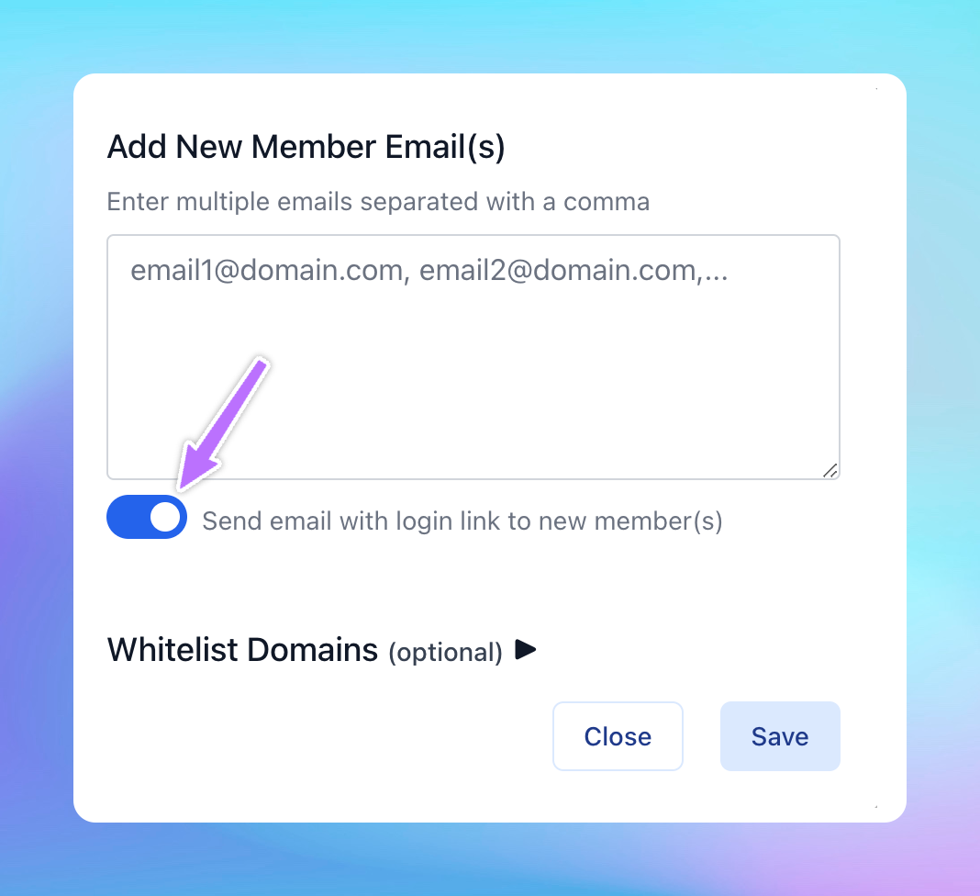The width and height of the screenshot is (980, 896).
Task: Click the text area resize handle icon
Action: click(x=830, y=470)
